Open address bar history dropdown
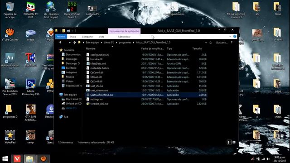This screenshot has height=163, width=290. tap(206, 43)
